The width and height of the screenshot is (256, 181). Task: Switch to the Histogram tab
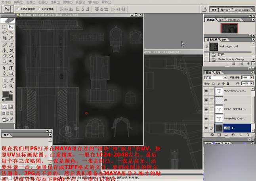pyautogui.click(x=234, y=20)
